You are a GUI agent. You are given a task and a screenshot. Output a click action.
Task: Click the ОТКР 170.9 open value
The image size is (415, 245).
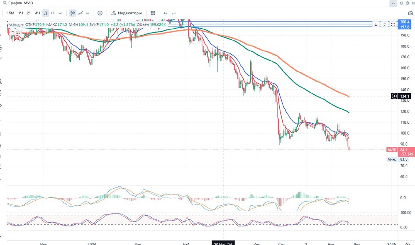click(x=35, y=24)
